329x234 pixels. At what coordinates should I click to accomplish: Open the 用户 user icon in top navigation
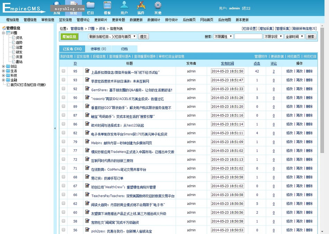(x=124, y=5)
